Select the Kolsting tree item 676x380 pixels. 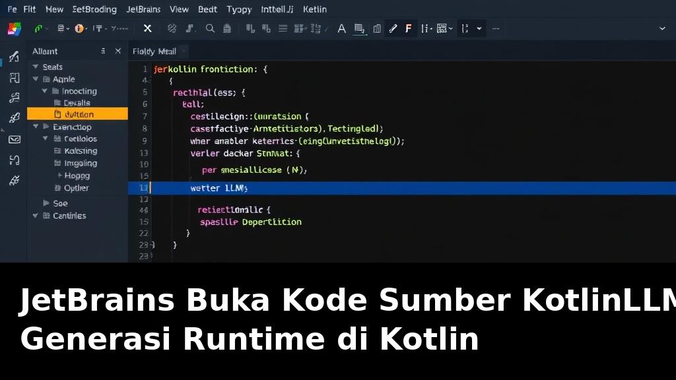tap(76, 151)
